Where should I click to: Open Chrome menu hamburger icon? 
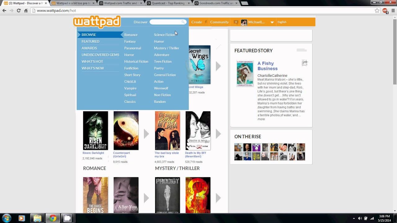(393, 11)
